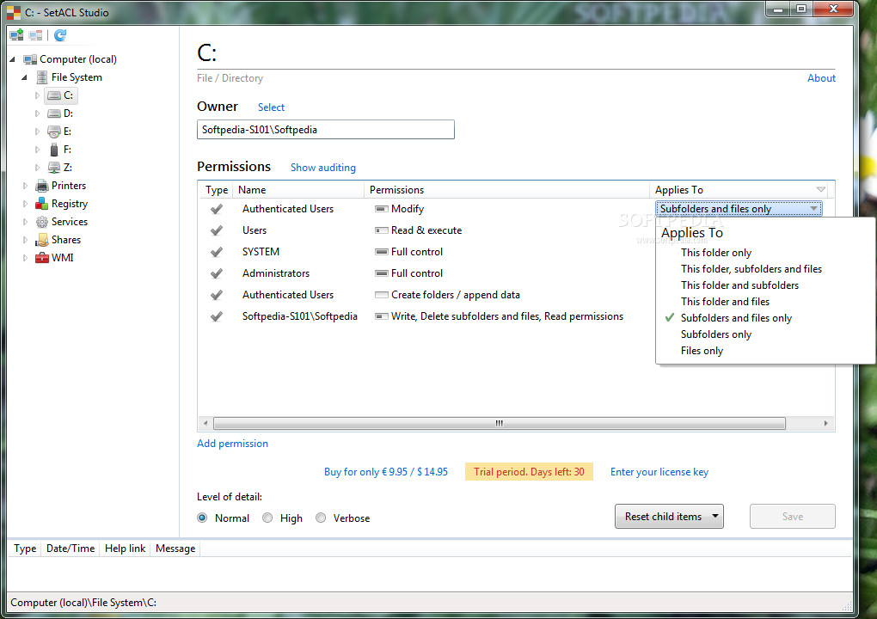Click the Name column header
This screenshot has height=619, width=877.
(298, 190)
